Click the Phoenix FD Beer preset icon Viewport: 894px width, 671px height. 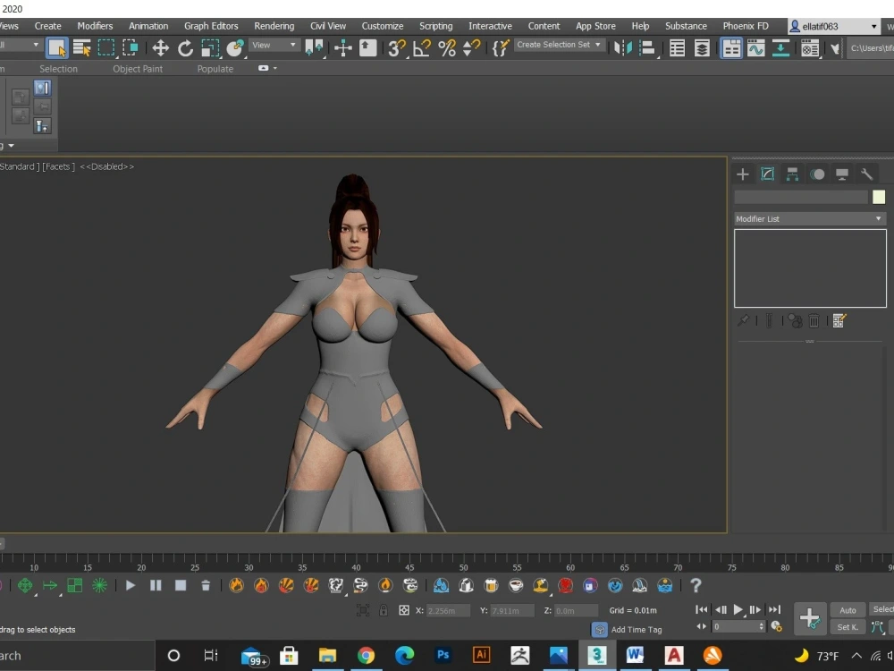pyautogui.click(x=491, y=585)
